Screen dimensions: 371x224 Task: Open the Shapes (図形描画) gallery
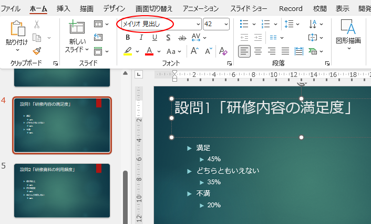click(x=348, y=35)
